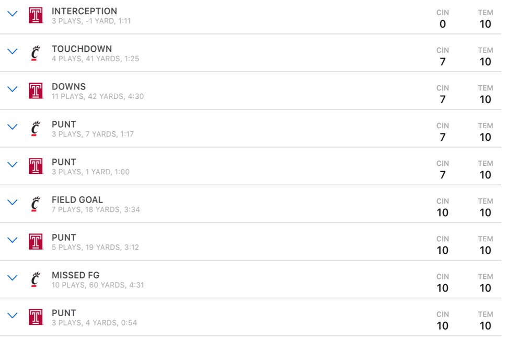Expand the Missed FG drive chevron

12,278
